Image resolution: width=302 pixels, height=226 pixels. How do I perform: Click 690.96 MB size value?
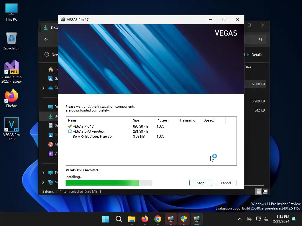(x=141, y=127)
